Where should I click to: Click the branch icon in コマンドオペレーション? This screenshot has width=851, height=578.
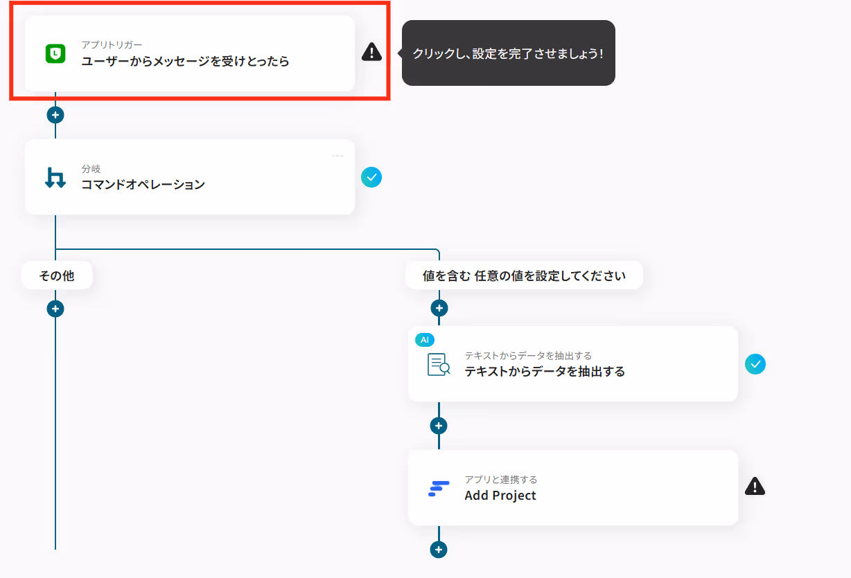pos(55,177)
